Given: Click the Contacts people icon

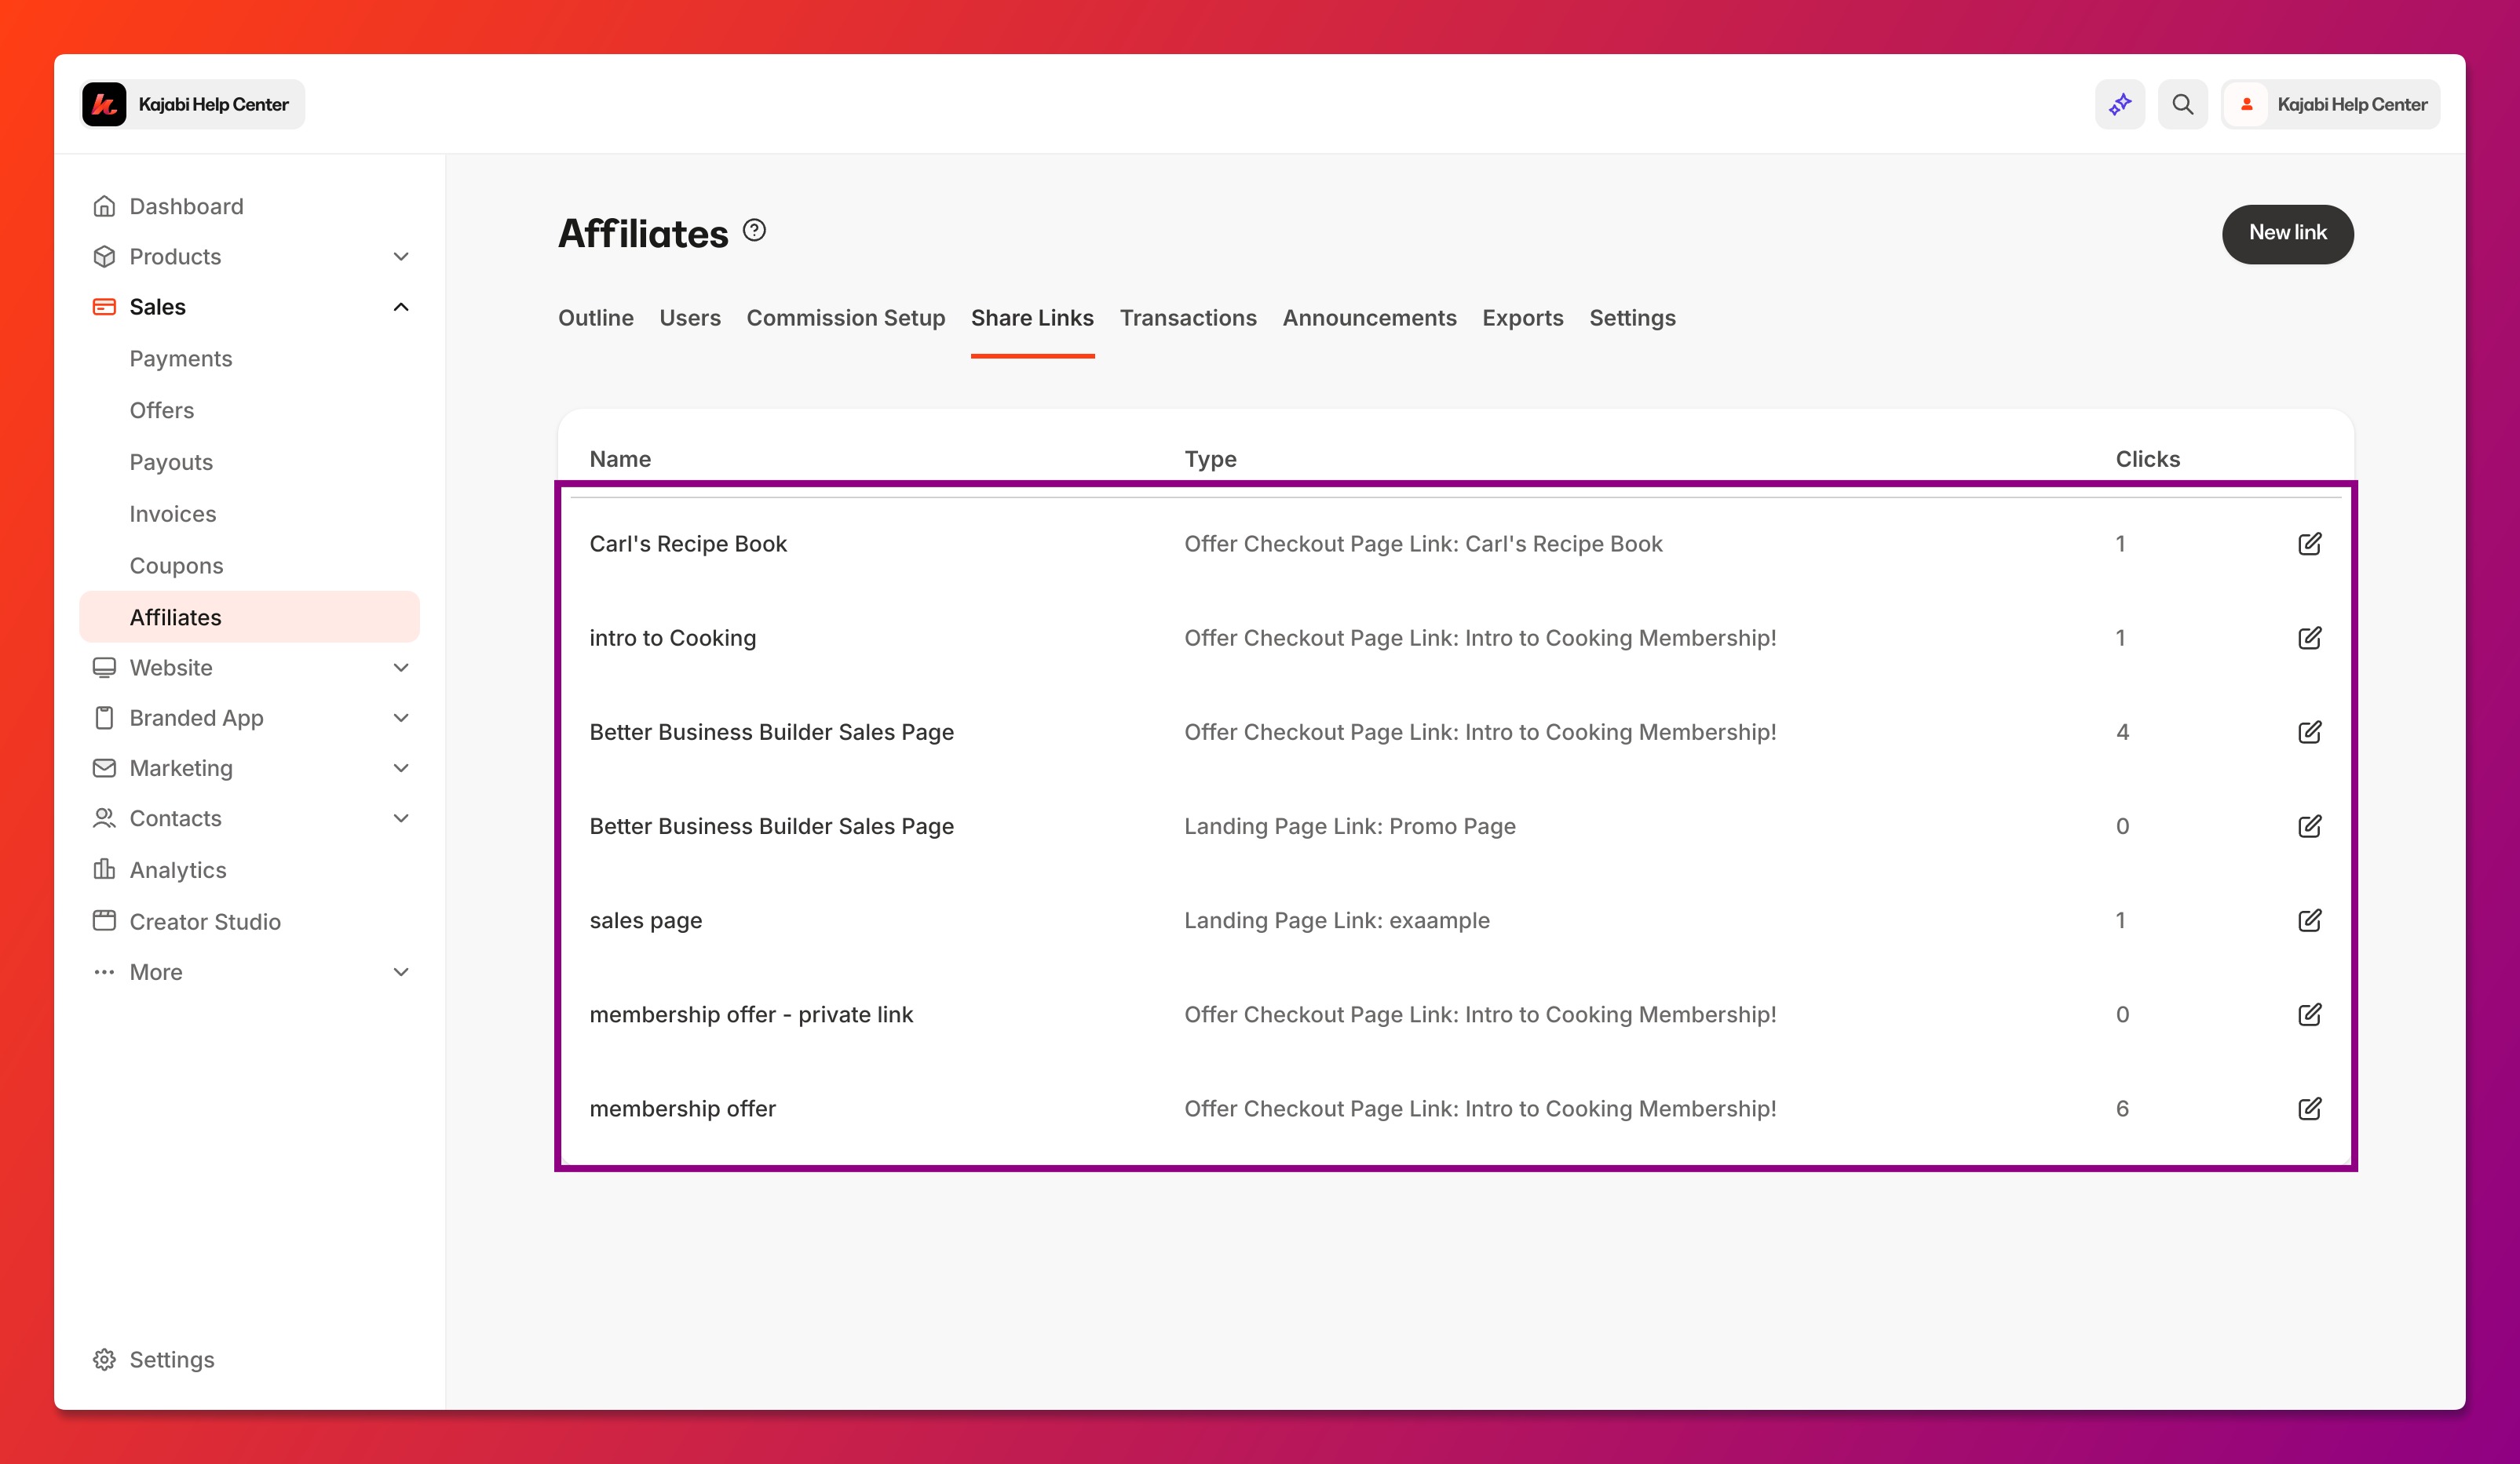Looking at the screenshot, I should pos(104,818).
